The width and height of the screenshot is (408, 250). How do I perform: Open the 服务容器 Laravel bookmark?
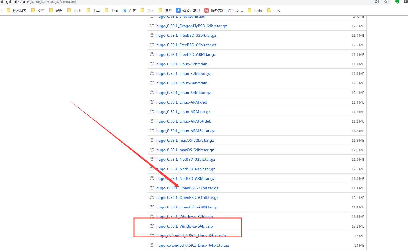(224, 11)
